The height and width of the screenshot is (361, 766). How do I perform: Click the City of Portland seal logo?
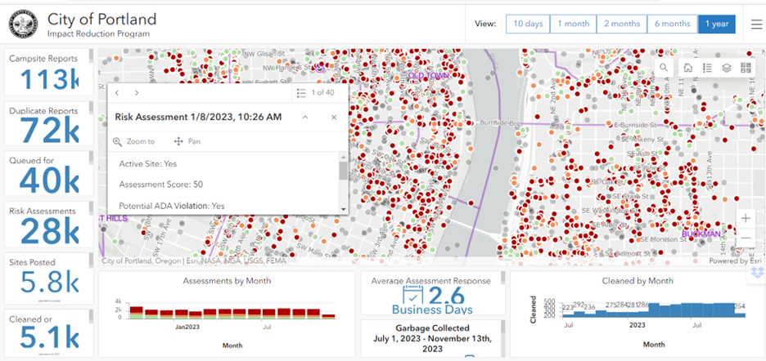click(x=23, y=25)
